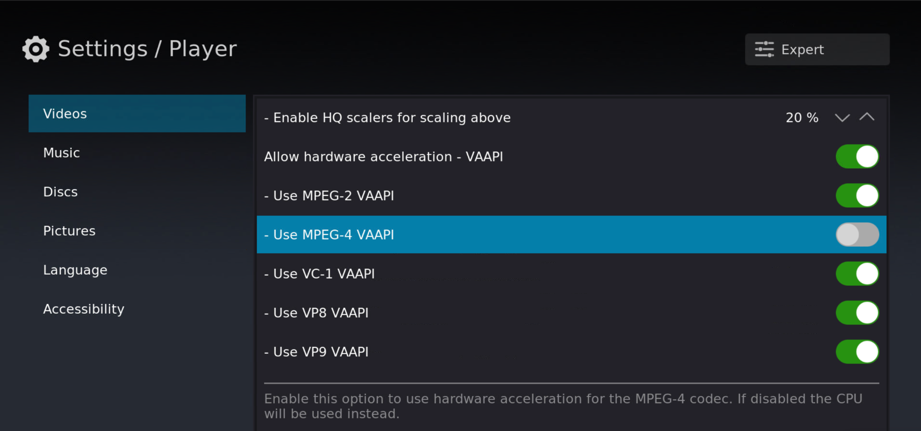Select the Use VP9 VAAPI row label
The image size is (921, 431).
(321, 352)
